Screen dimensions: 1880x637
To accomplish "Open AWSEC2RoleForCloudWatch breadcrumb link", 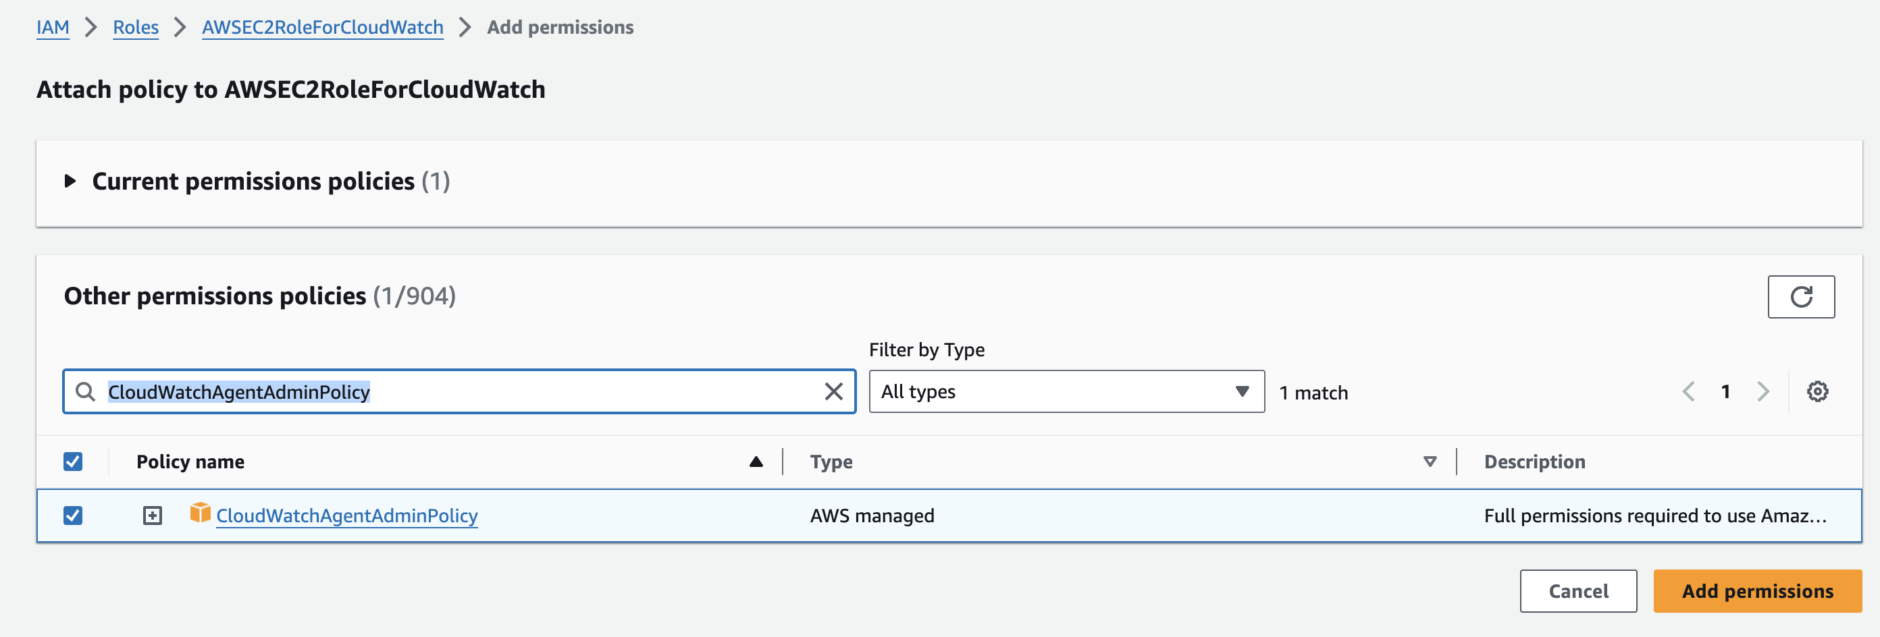I will [x=322, y=28].
